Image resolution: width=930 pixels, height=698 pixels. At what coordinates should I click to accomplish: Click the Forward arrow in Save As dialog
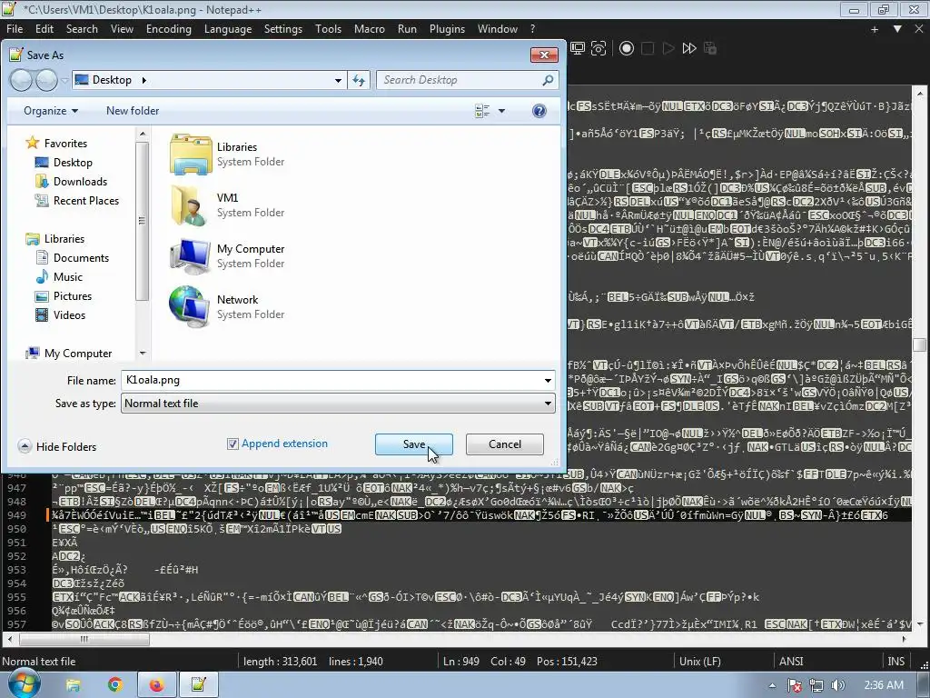pos(47,80)
